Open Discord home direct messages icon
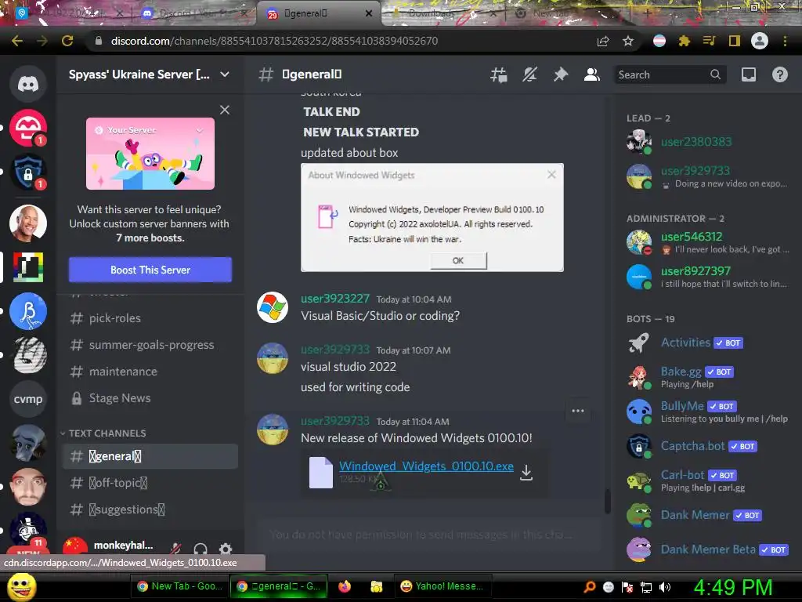The image size is (802, 602). 28,83
